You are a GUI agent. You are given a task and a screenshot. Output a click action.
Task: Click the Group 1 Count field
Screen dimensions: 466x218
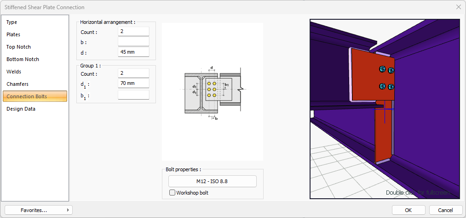pos(133,73)
